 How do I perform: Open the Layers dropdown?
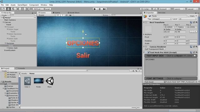click(x=179, y=9)
